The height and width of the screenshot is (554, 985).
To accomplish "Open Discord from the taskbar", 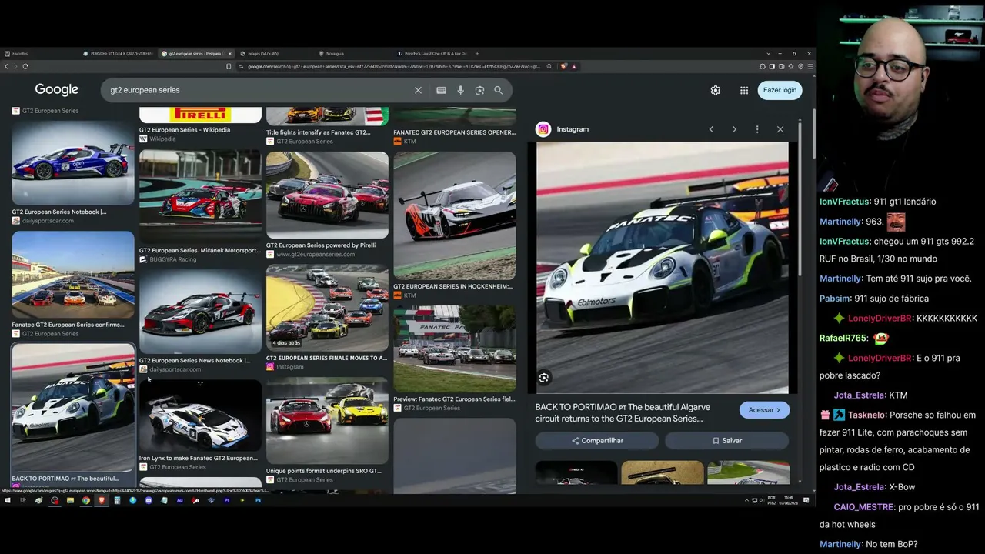I will pos(149,500).
